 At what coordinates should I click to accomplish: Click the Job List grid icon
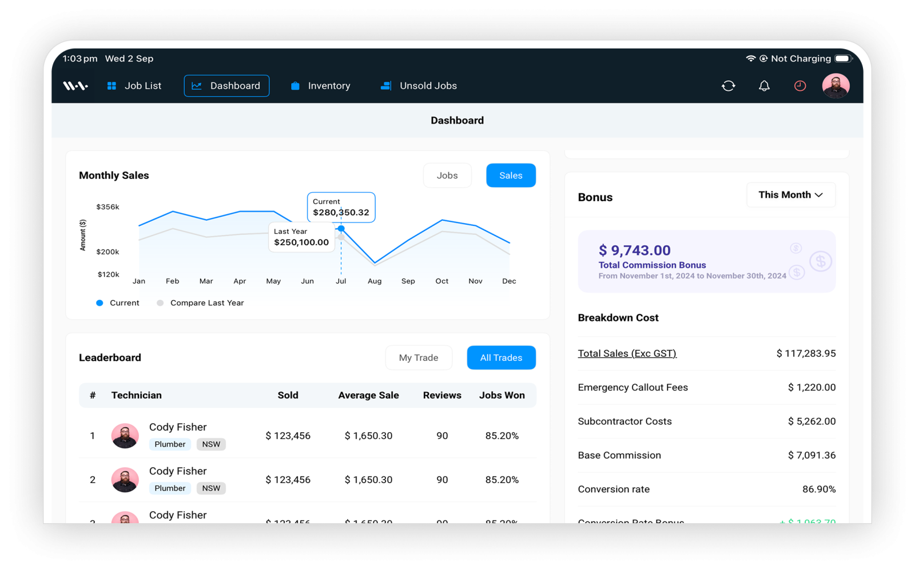point(112,86)
